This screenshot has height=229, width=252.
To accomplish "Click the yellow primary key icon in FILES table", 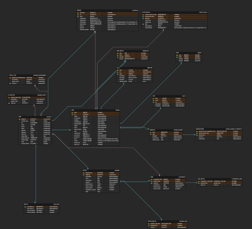I will 153,98.
